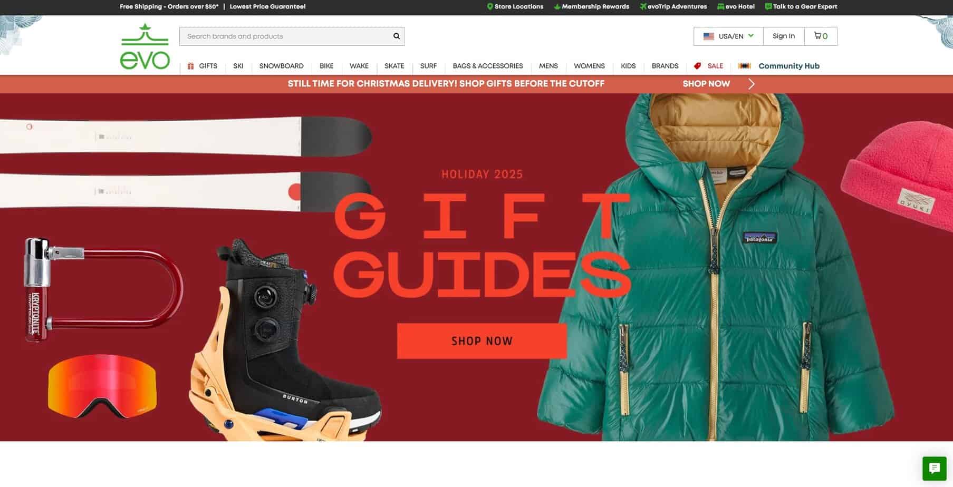Open the Bags & Accessories menu

coord(487,66)
